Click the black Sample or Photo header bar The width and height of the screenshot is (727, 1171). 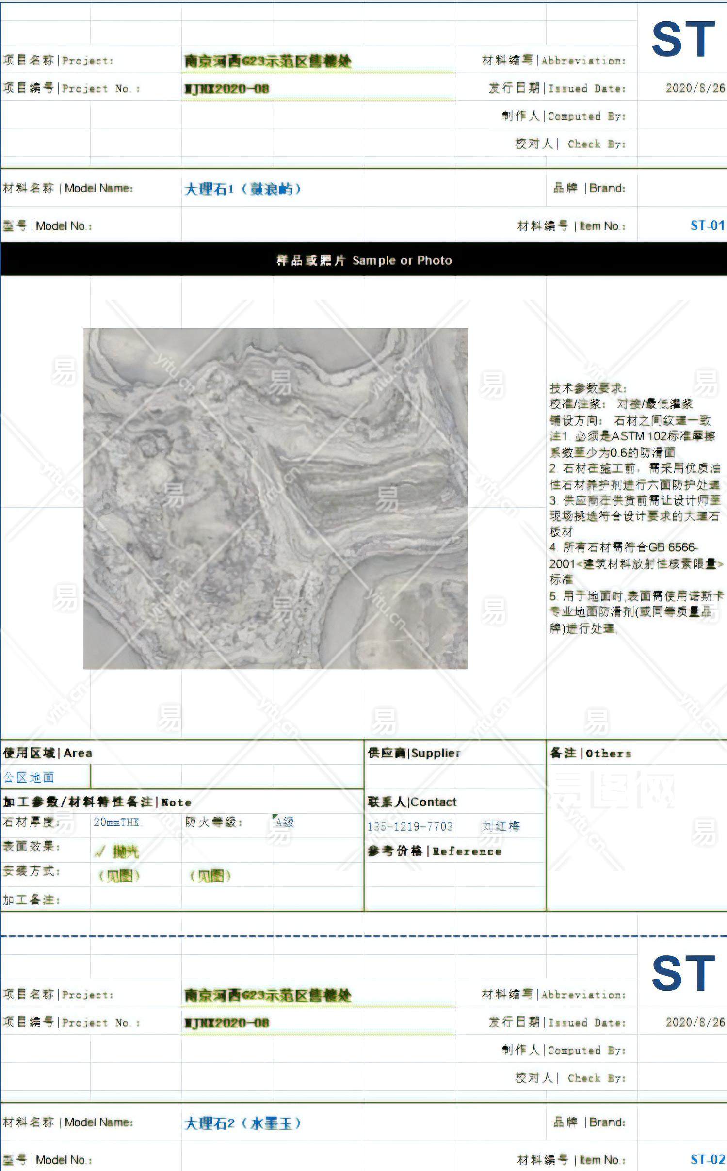tap(364, 260)
